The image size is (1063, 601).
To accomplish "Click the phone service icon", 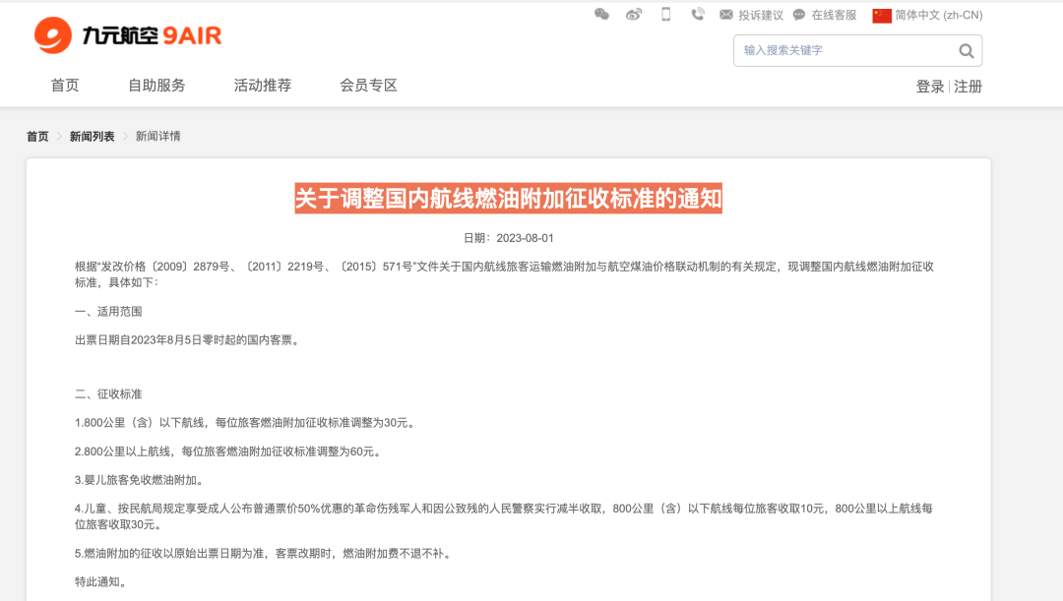I will pyautogui.click(x=698, y=14).
